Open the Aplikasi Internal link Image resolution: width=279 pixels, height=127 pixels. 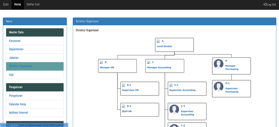(18, 113)
